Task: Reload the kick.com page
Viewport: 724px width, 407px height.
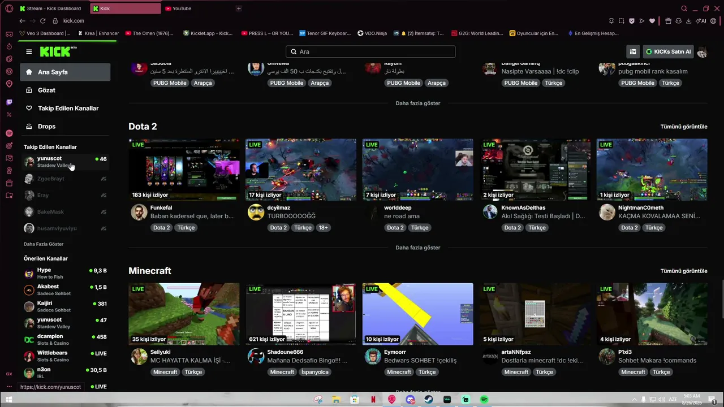Action: (44, 21)
